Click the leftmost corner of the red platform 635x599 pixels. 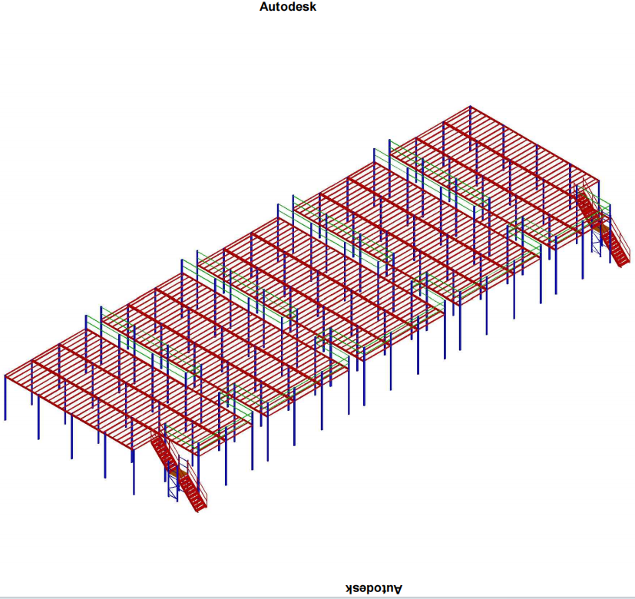5,376
